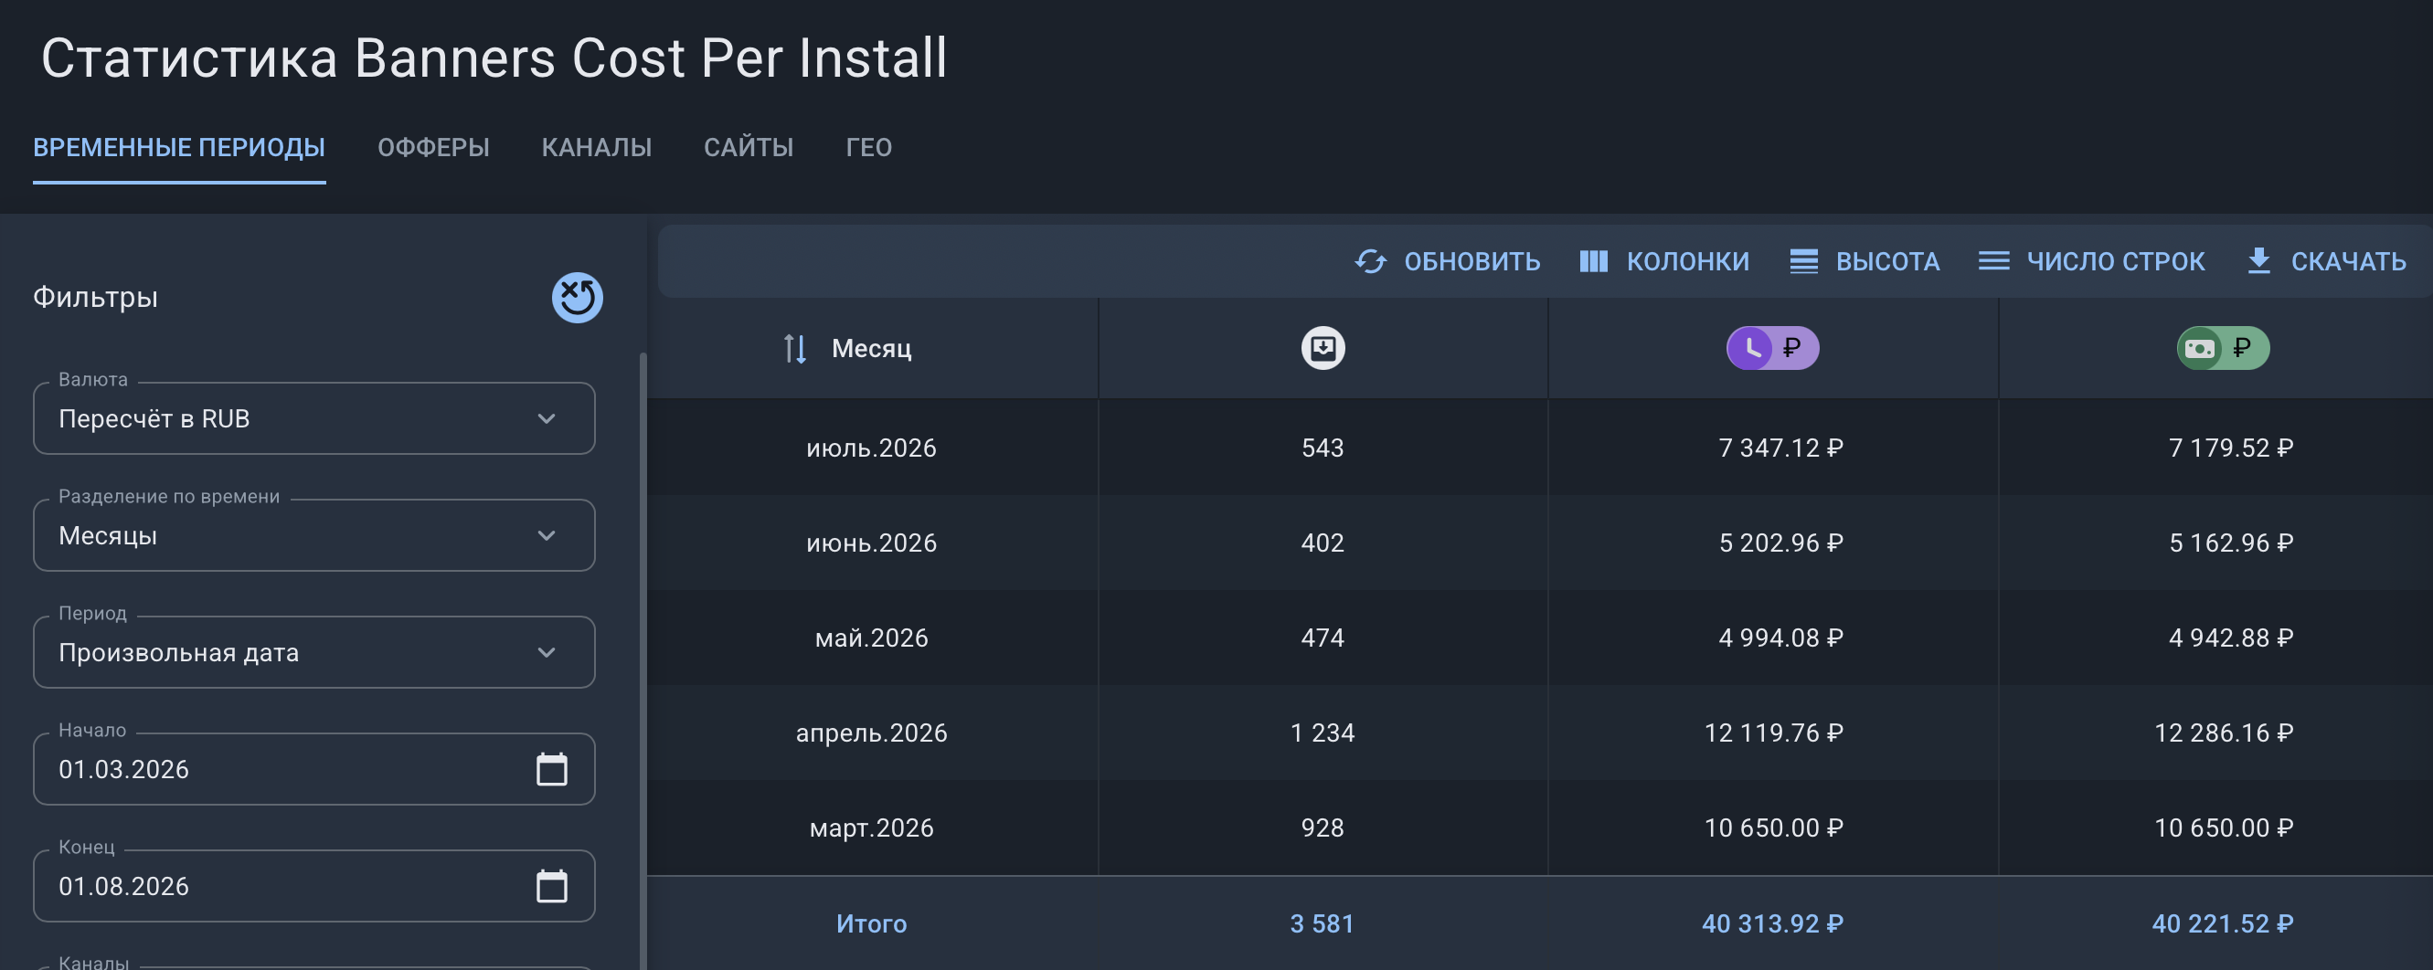This screenshot has height=970, width=2433.
Task: Click the chevron in Пересчёт в RUB field
Action: click(x=546, y=419)
